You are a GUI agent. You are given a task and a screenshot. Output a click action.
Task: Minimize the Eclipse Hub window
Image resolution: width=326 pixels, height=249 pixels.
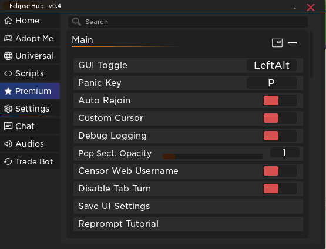[295, 8]
